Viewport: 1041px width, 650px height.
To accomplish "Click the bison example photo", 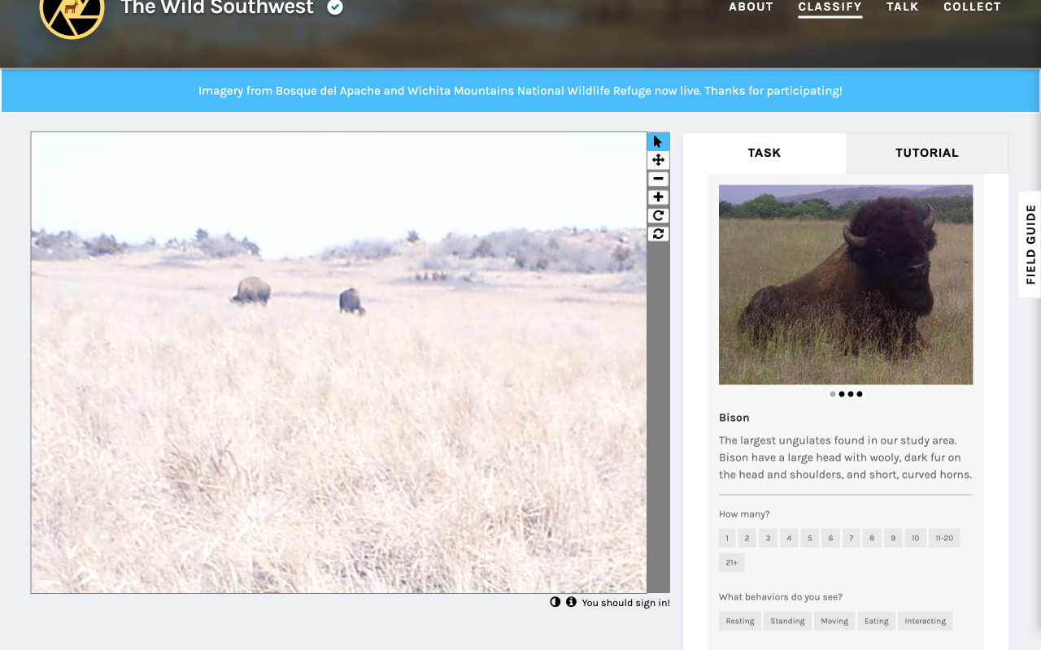I will click(x=846, y=284).
